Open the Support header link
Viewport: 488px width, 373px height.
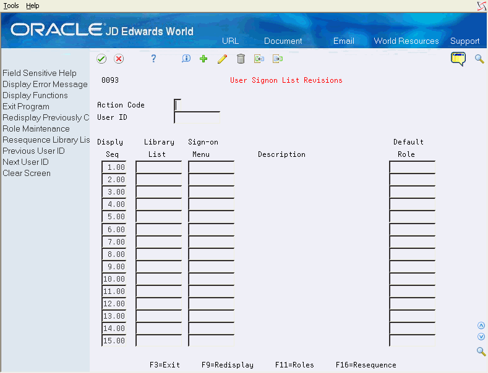(464, 41)
